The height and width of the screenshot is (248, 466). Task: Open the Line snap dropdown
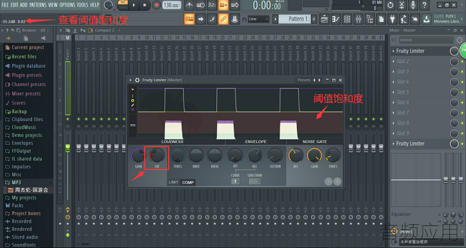pos(259,19)
